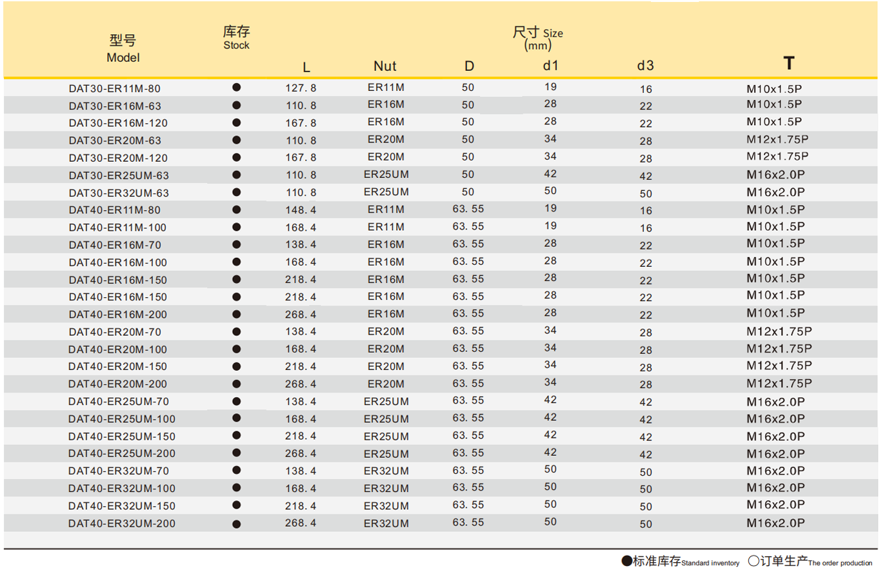880x577 pixels.
Task: Click the Model column header
Action: click(123, 49)
